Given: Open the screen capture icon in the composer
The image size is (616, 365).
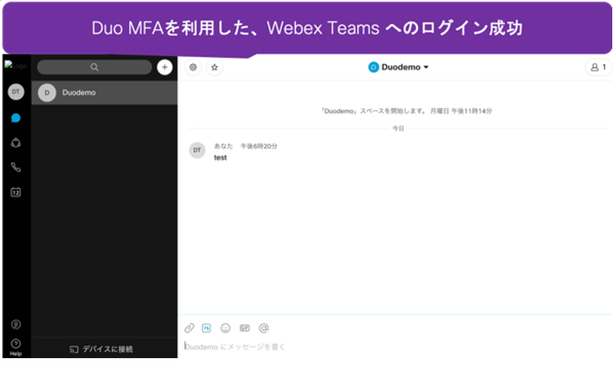Looking at the screenshot, I should [206, 328].
